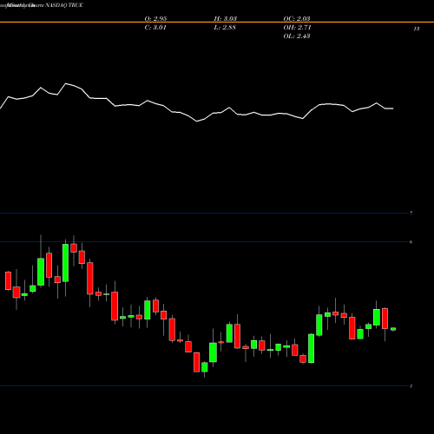
Task: Select the OL: 2.43 reading
Action: coord(297,36)
